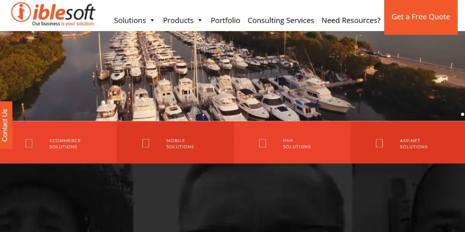This screenshot has height=232, width=465.
Task: Open Consulting Services in navigation
Action: 281,20
